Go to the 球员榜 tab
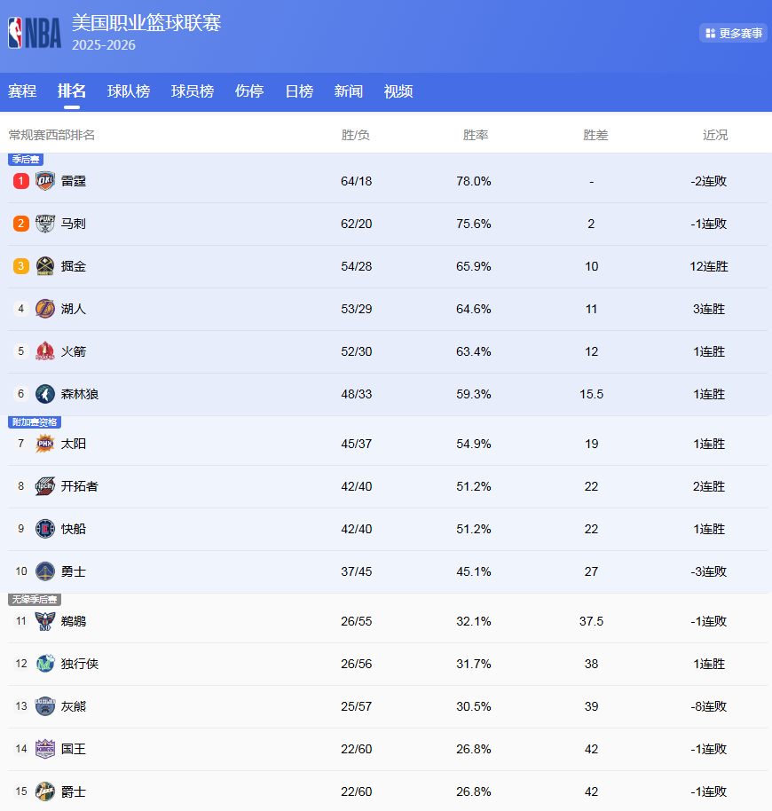Image resolution: width=772 pixels, height=811 pixels. 193,91
